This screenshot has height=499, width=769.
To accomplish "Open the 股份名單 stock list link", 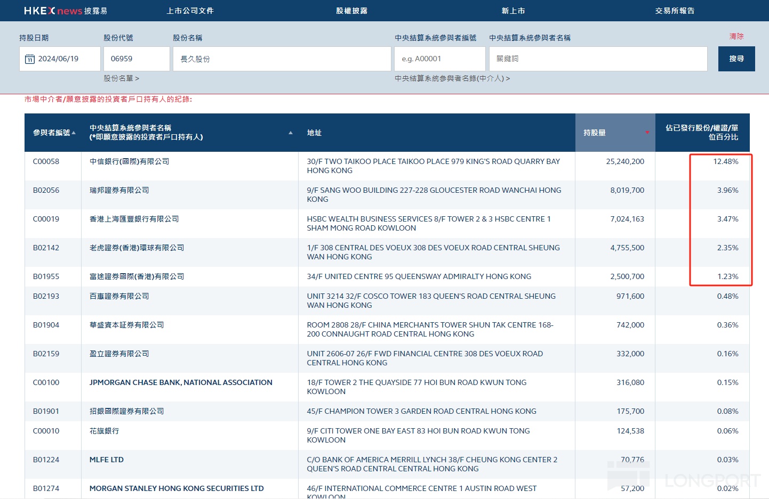I will click(121, 78).
